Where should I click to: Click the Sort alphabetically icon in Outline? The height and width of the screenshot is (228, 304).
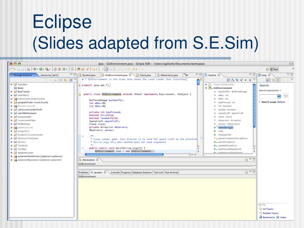pos(232,80)
